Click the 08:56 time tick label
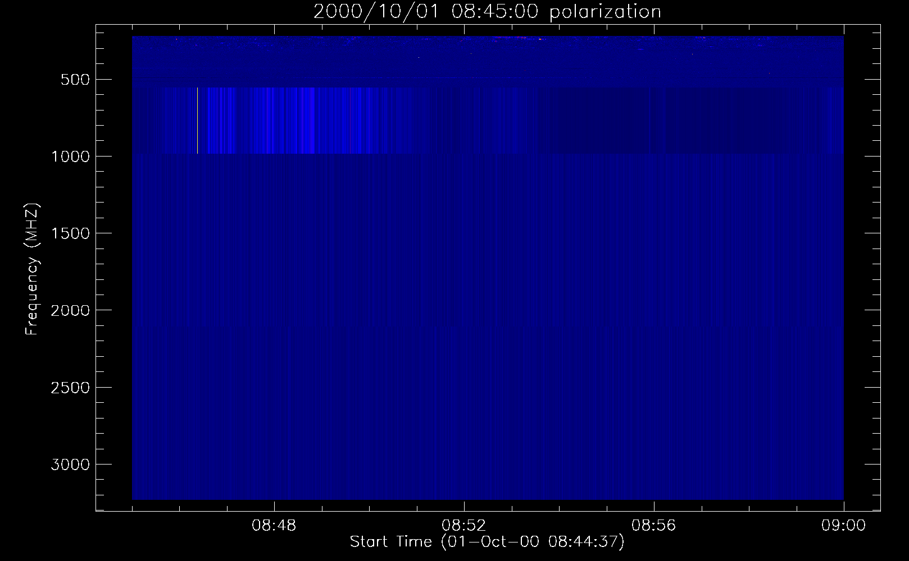The width and height of the screenshot is (909, 561). point(654,526)
